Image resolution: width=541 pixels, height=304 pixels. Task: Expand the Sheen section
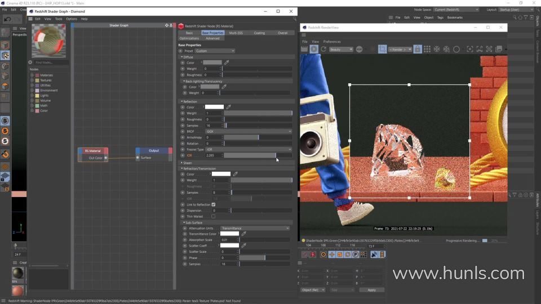[x=182, y=163]
